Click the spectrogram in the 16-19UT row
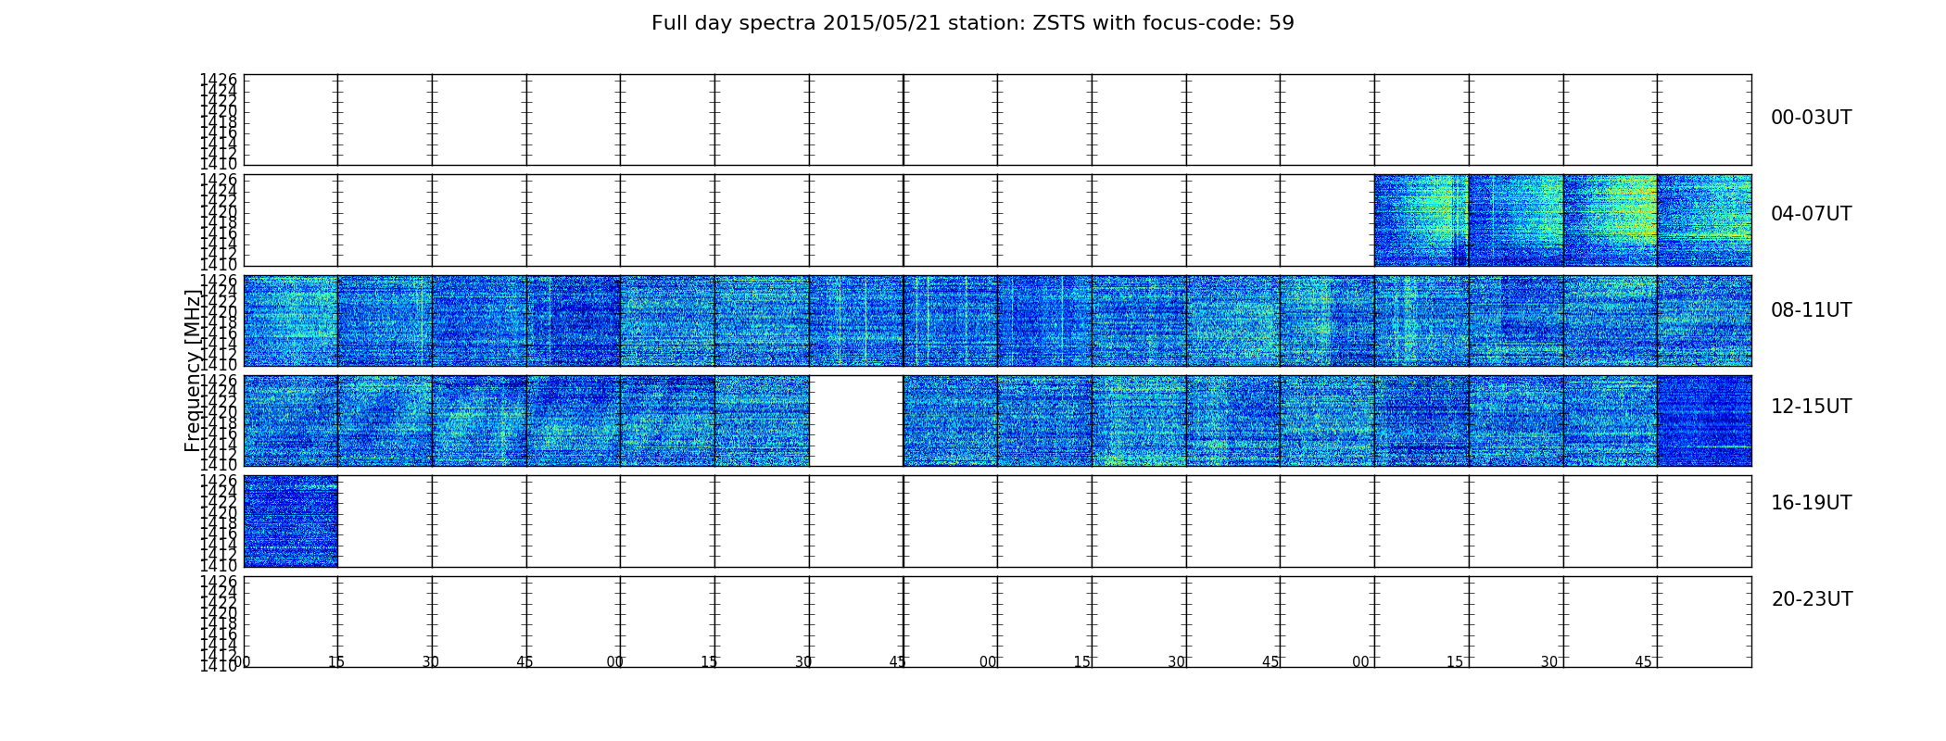This screenshot has width=1946, height=741. 290,521
